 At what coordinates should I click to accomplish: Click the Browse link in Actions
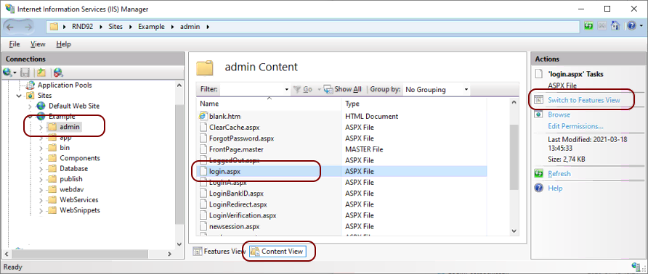(559, 115)
